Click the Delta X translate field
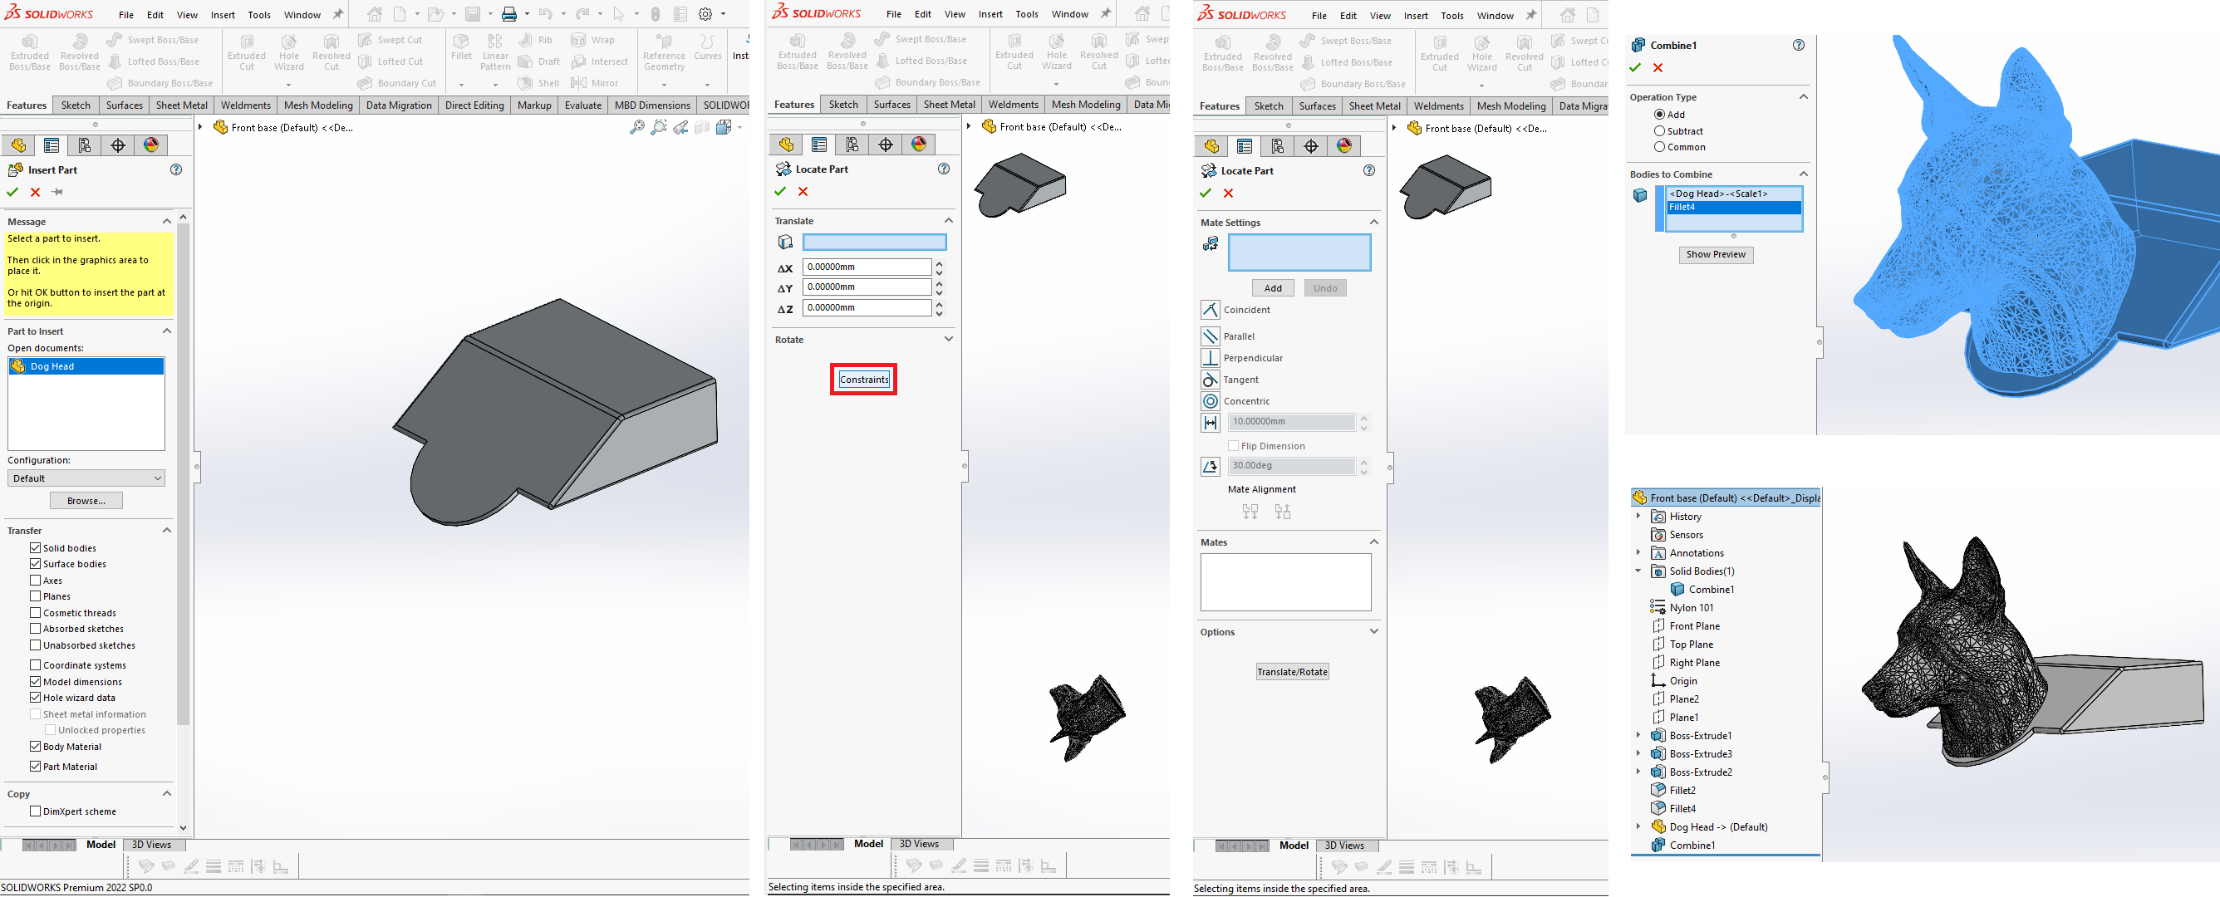The width and height of the screenshot is (2220, 897). click(866, 267)
